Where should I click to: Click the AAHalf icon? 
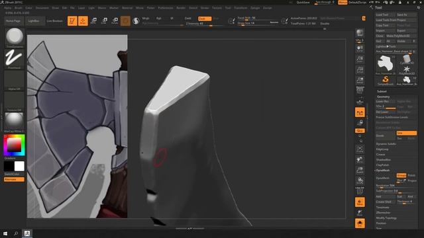click(x=360, y=80)
